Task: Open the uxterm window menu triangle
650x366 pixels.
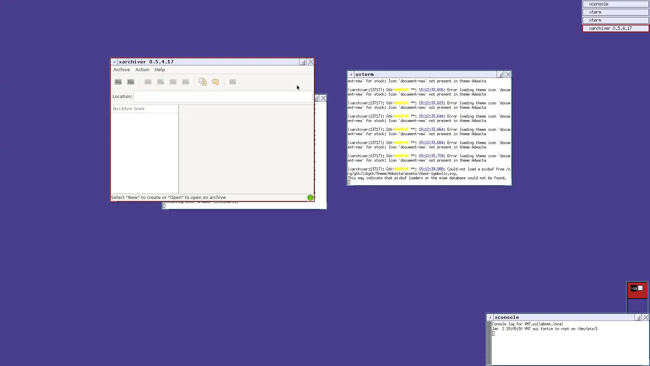Action: click(351, 75)
